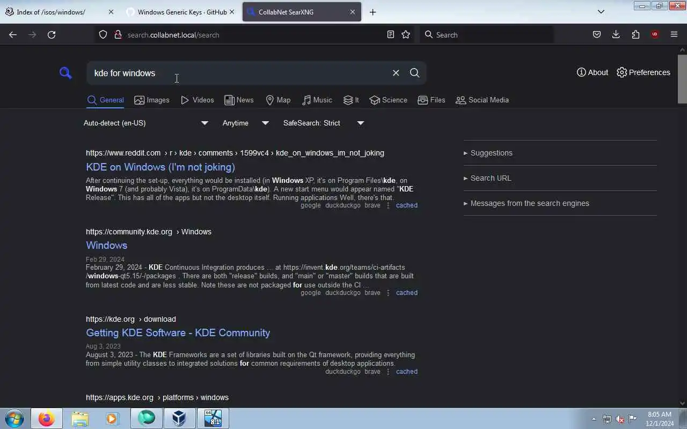The width and height of the screenshot is (687, 429).
Task: Open options menu of Getting KDE Software result
Action: click(x=388, y=372)
